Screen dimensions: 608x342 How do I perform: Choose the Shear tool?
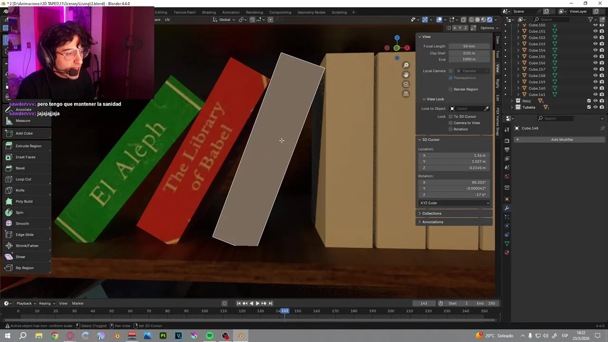coord(26,257)
